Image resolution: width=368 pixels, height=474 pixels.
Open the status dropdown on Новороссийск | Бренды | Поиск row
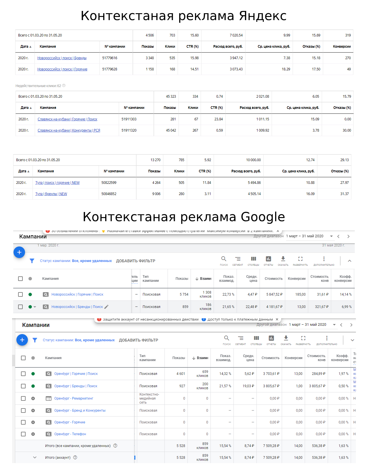click(35, 307)
